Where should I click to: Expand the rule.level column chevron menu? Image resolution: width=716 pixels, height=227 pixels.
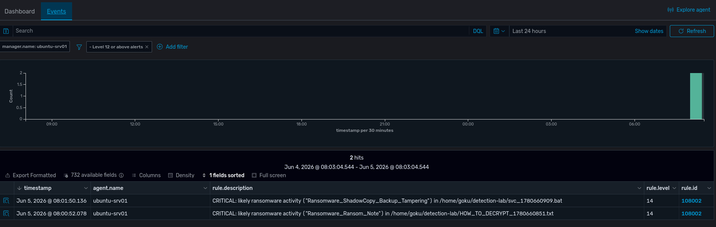tap(674, 188)
